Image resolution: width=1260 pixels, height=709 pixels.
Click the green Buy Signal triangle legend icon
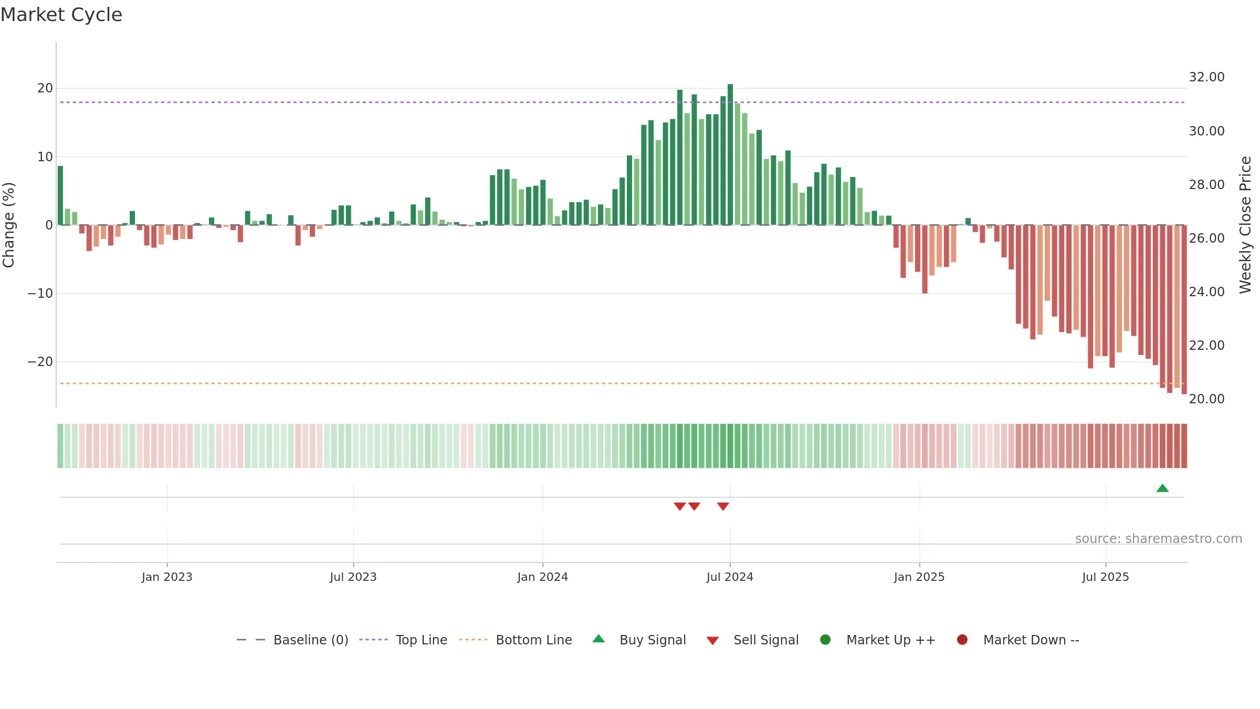598,639
